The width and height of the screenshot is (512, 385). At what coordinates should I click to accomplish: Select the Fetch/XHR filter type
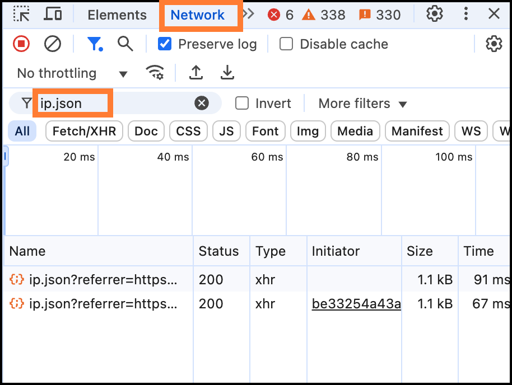(84, 132)
